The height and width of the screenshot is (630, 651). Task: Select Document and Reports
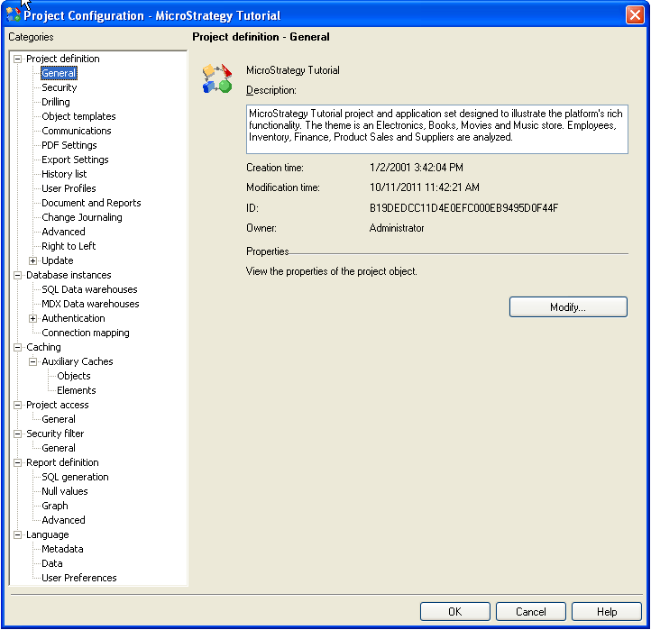(91, 203)
